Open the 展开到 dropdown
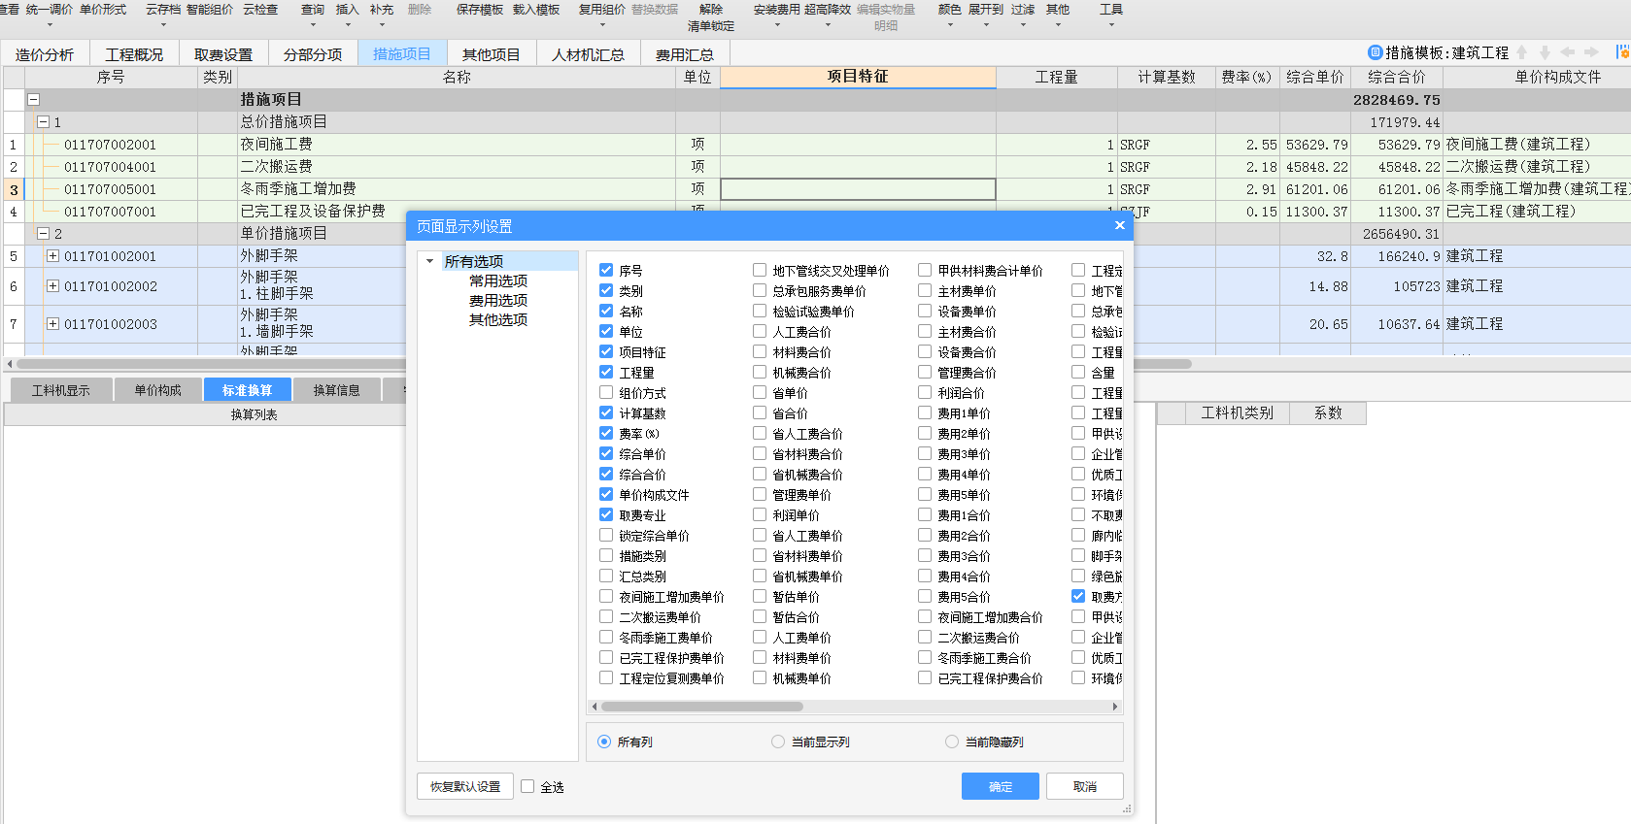1631x824 pixels. pyautogui.click(x=986, y=25)
